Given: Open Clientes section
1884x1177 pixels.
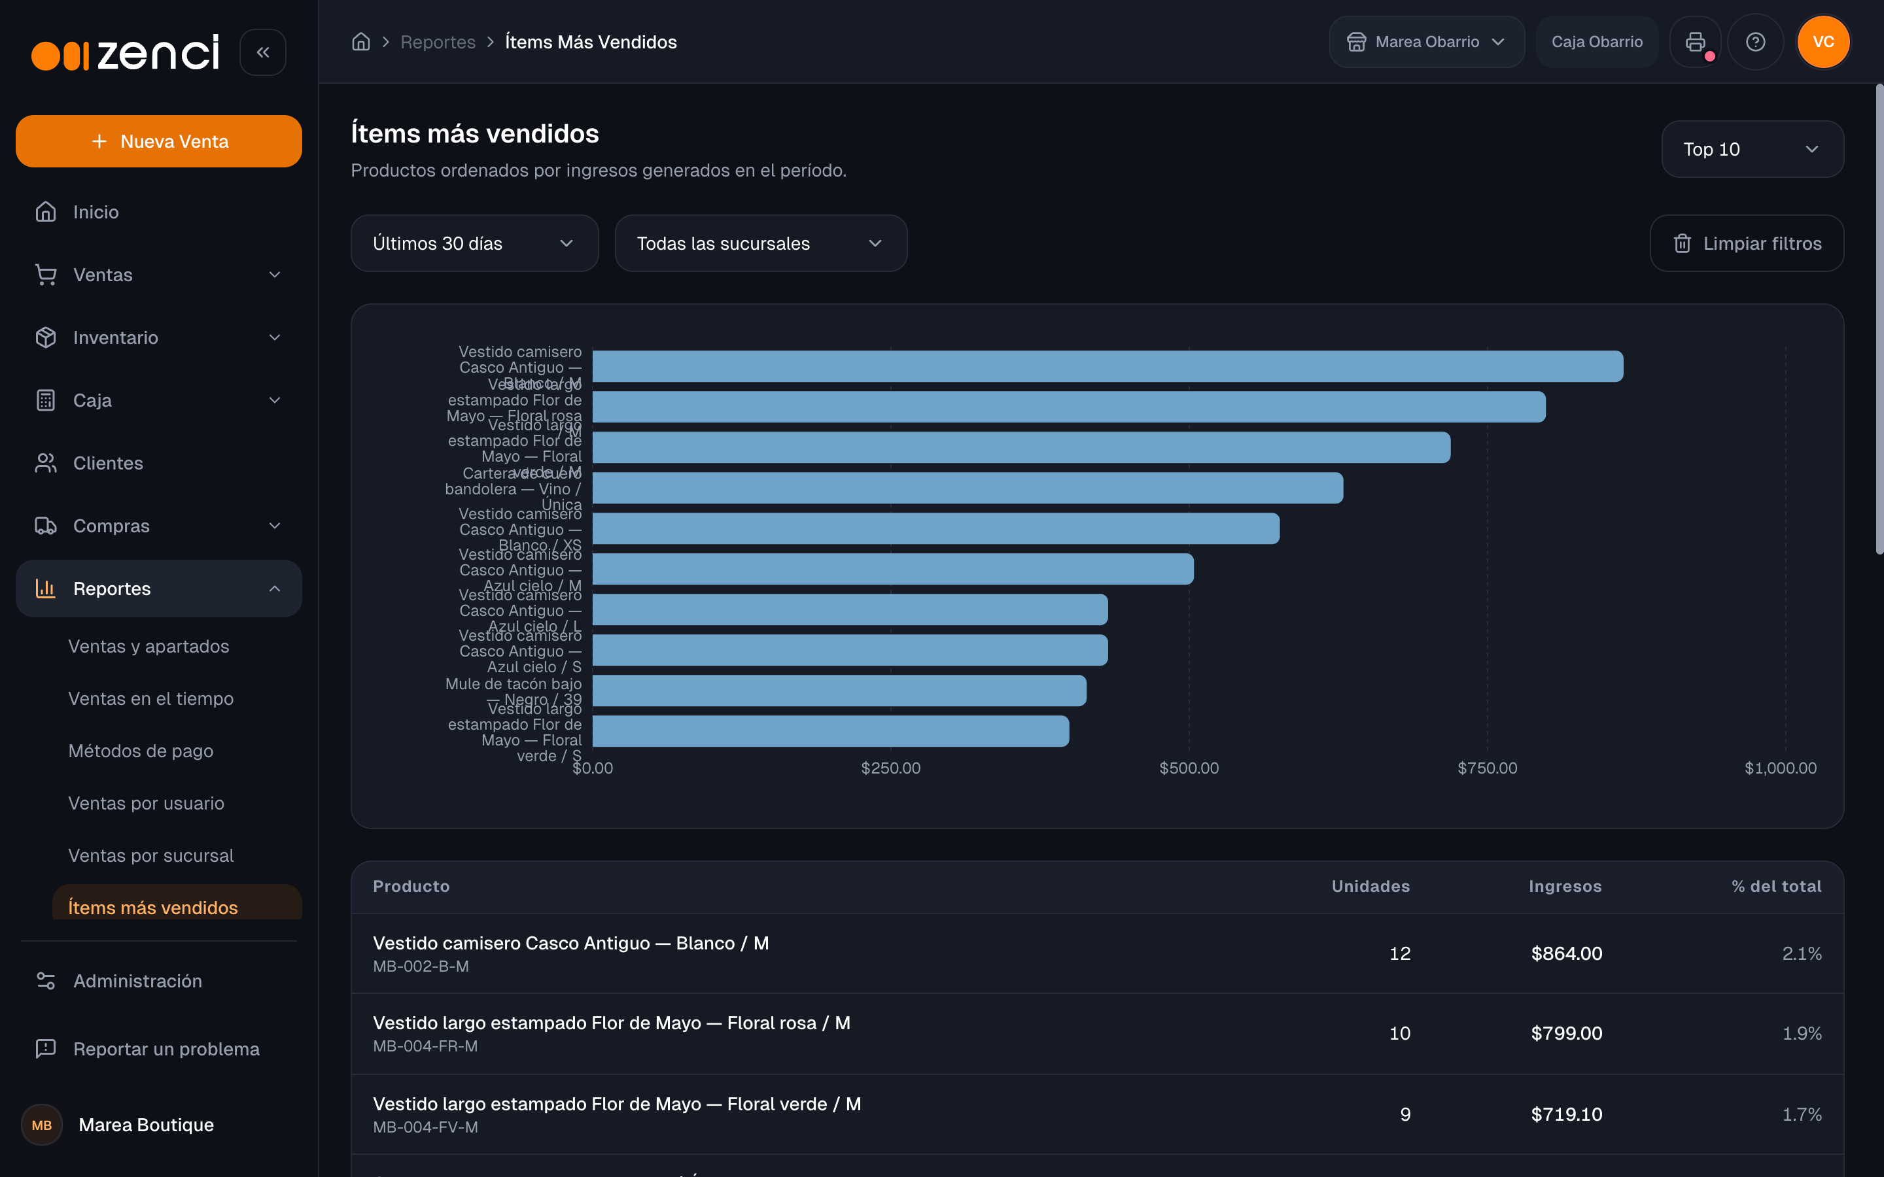Looking at the screenshot, I should pos(159,463).
